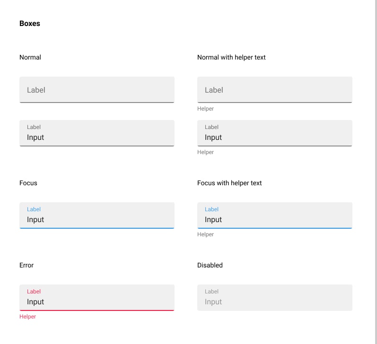Click the Focus section heading on the left

28,183
